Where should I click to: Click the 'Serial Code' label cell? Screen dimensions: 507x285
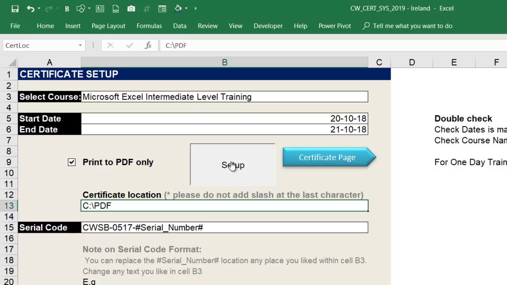coord(50,228)
